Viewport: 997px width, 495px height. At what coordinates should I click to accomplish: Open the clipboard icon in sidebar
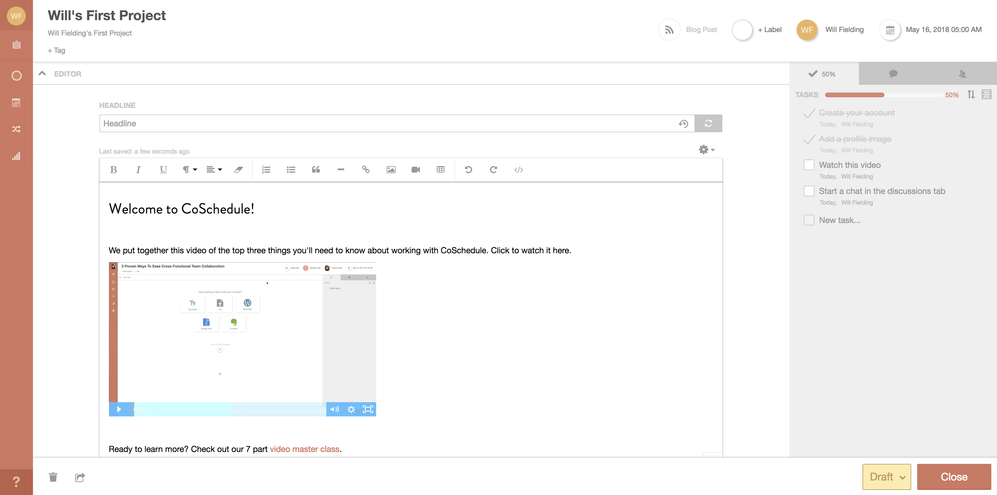(x=16, y=45)
